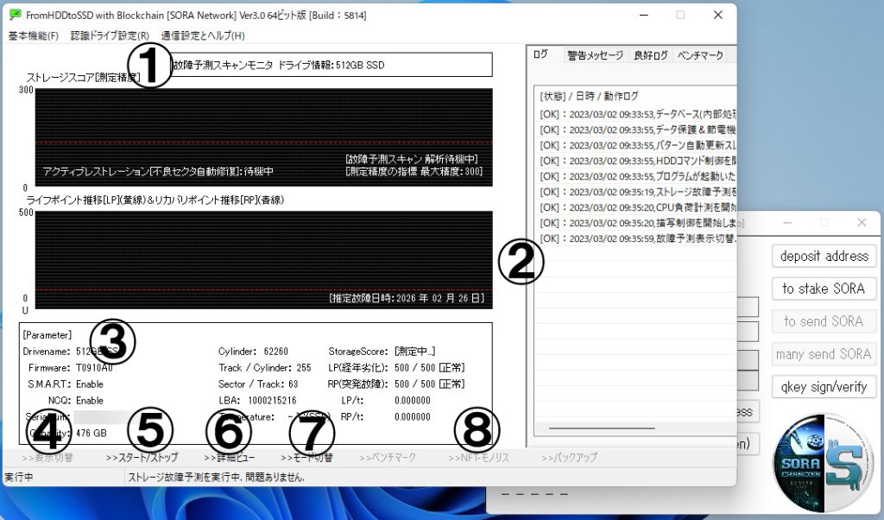Select the 09:35:59 故障予測表示切替 log entry
The height and width of the screenshot is (520, 884).
point(637,238)
